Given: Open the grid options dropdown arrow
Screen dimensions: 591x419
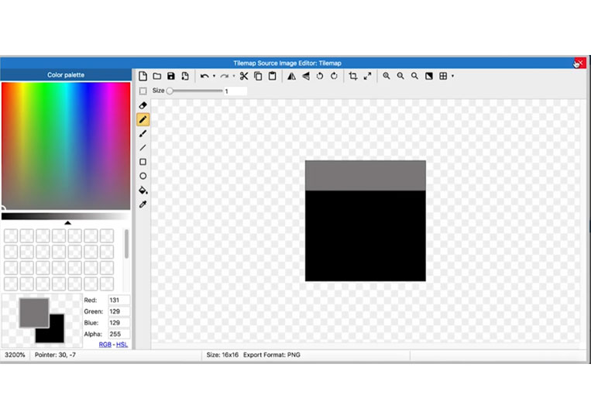Looking at the screenshot, I should [452, 76].
